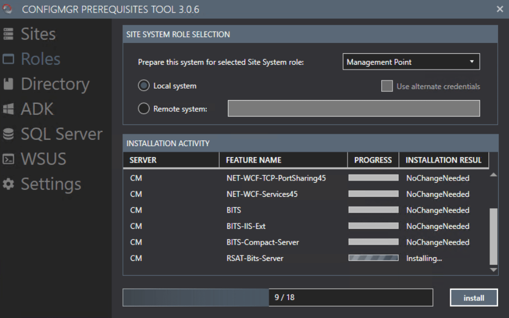Click the 9/18 overall progress bar

[x=277, y=297]
